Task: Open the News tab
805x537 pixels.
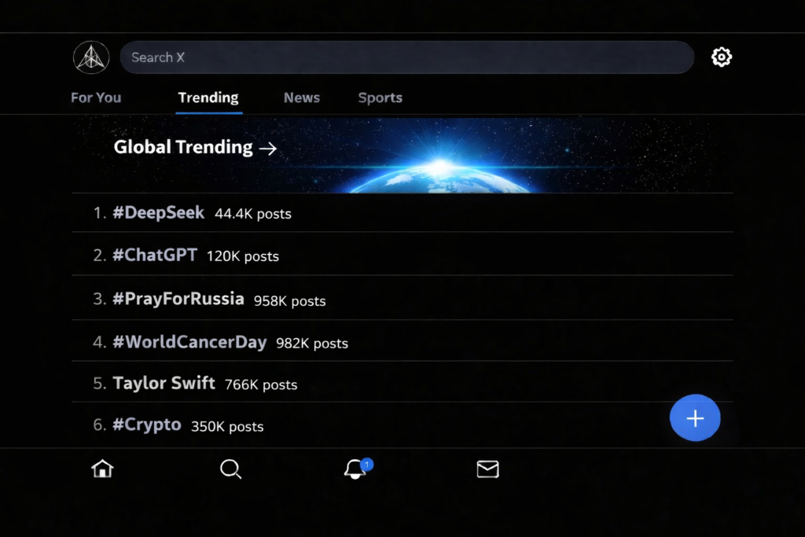Action: [301, 97]
